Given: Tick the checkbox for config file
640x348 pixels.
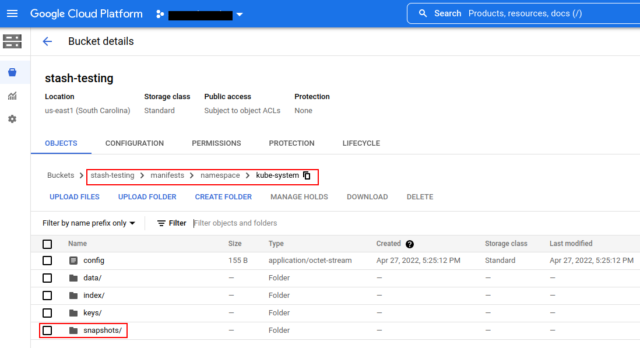Looking at the screenshot, I should click(47, 261).
